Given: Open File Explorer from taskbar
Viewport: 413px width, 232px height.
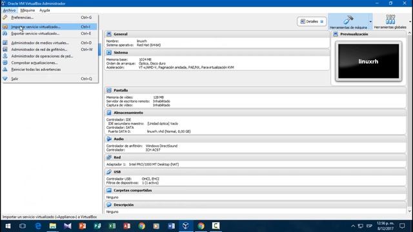Looking at the screenshot, I should [x=53, y=226].
